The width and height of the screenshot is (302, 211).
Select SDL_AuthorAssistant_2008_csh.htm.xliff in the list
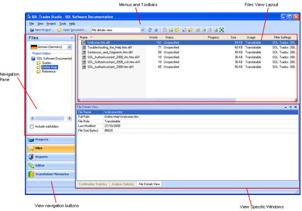[x=114, y=62]
